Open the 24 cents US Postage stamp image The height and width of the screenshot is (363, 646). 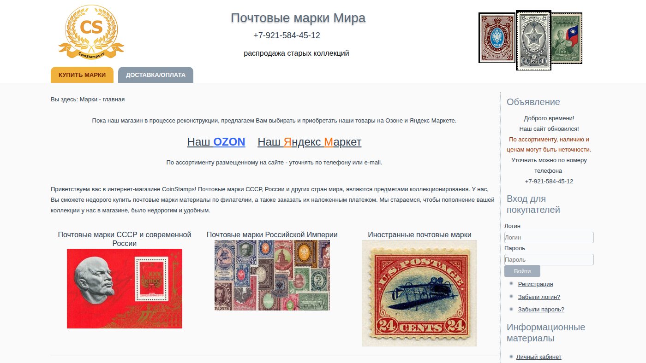tap(419, 293)
